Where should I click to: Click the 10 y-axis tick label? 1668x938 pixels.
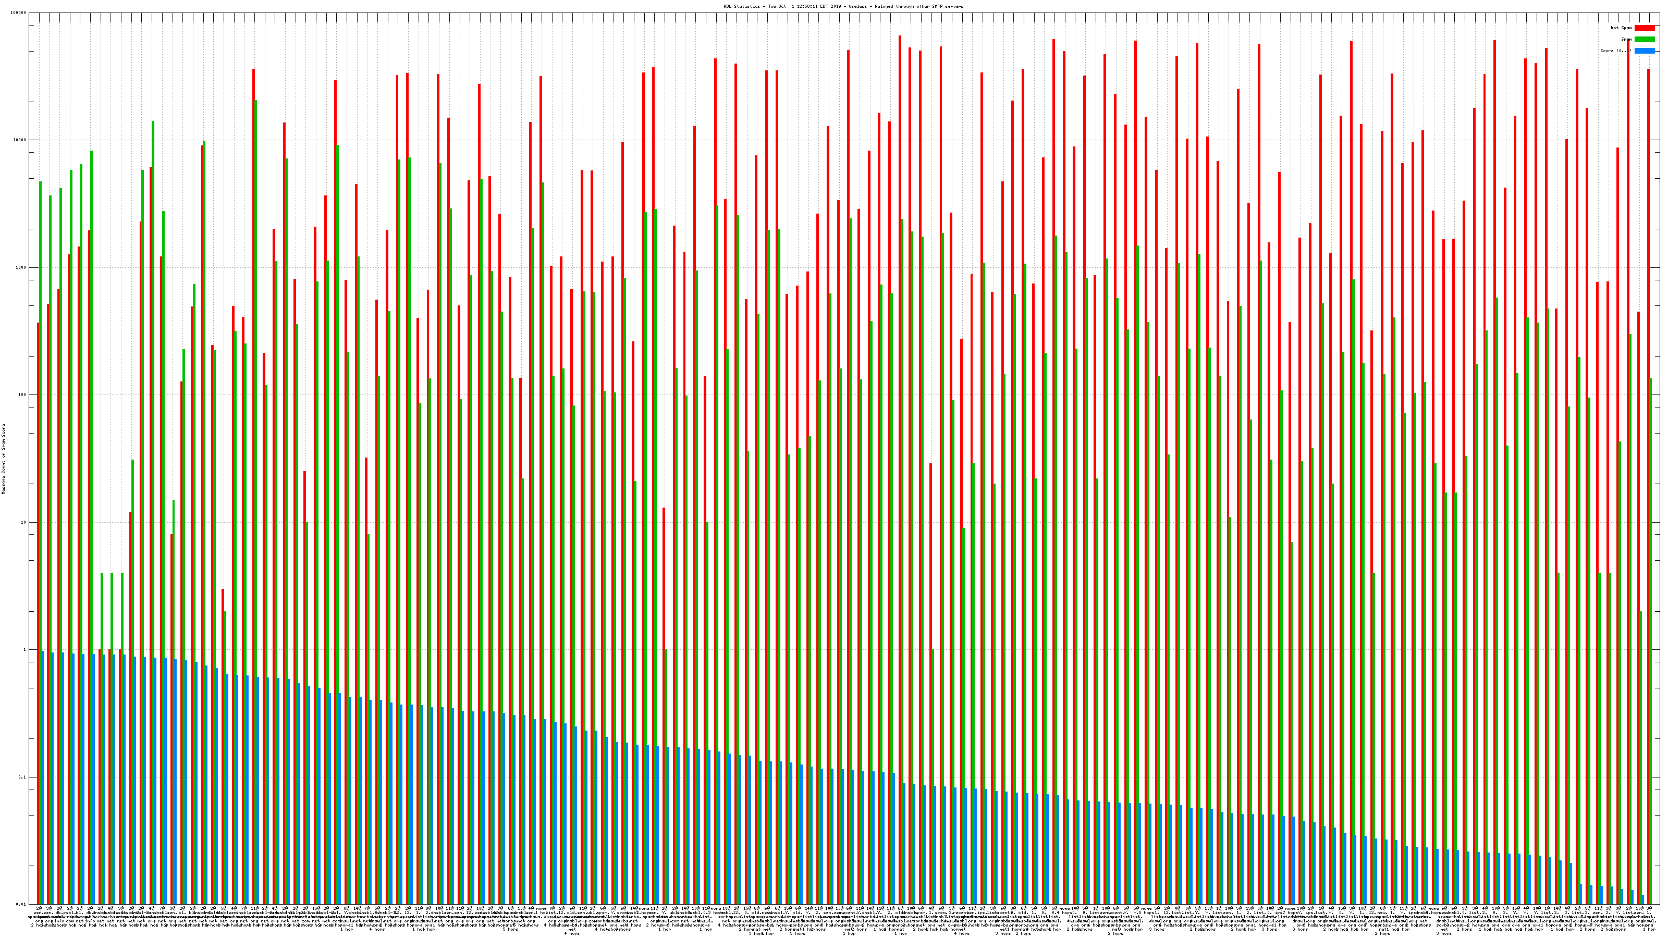click(24, 522)
